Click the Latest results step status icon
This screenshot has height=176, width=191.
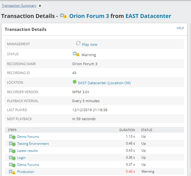12,151
